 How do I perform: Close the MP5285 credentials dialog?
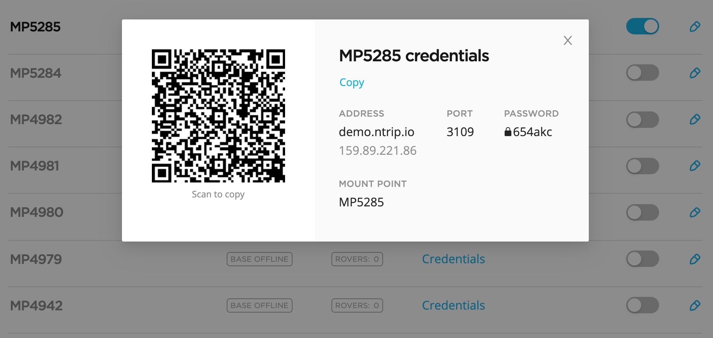pyautogui.click(x=567, y=40)
